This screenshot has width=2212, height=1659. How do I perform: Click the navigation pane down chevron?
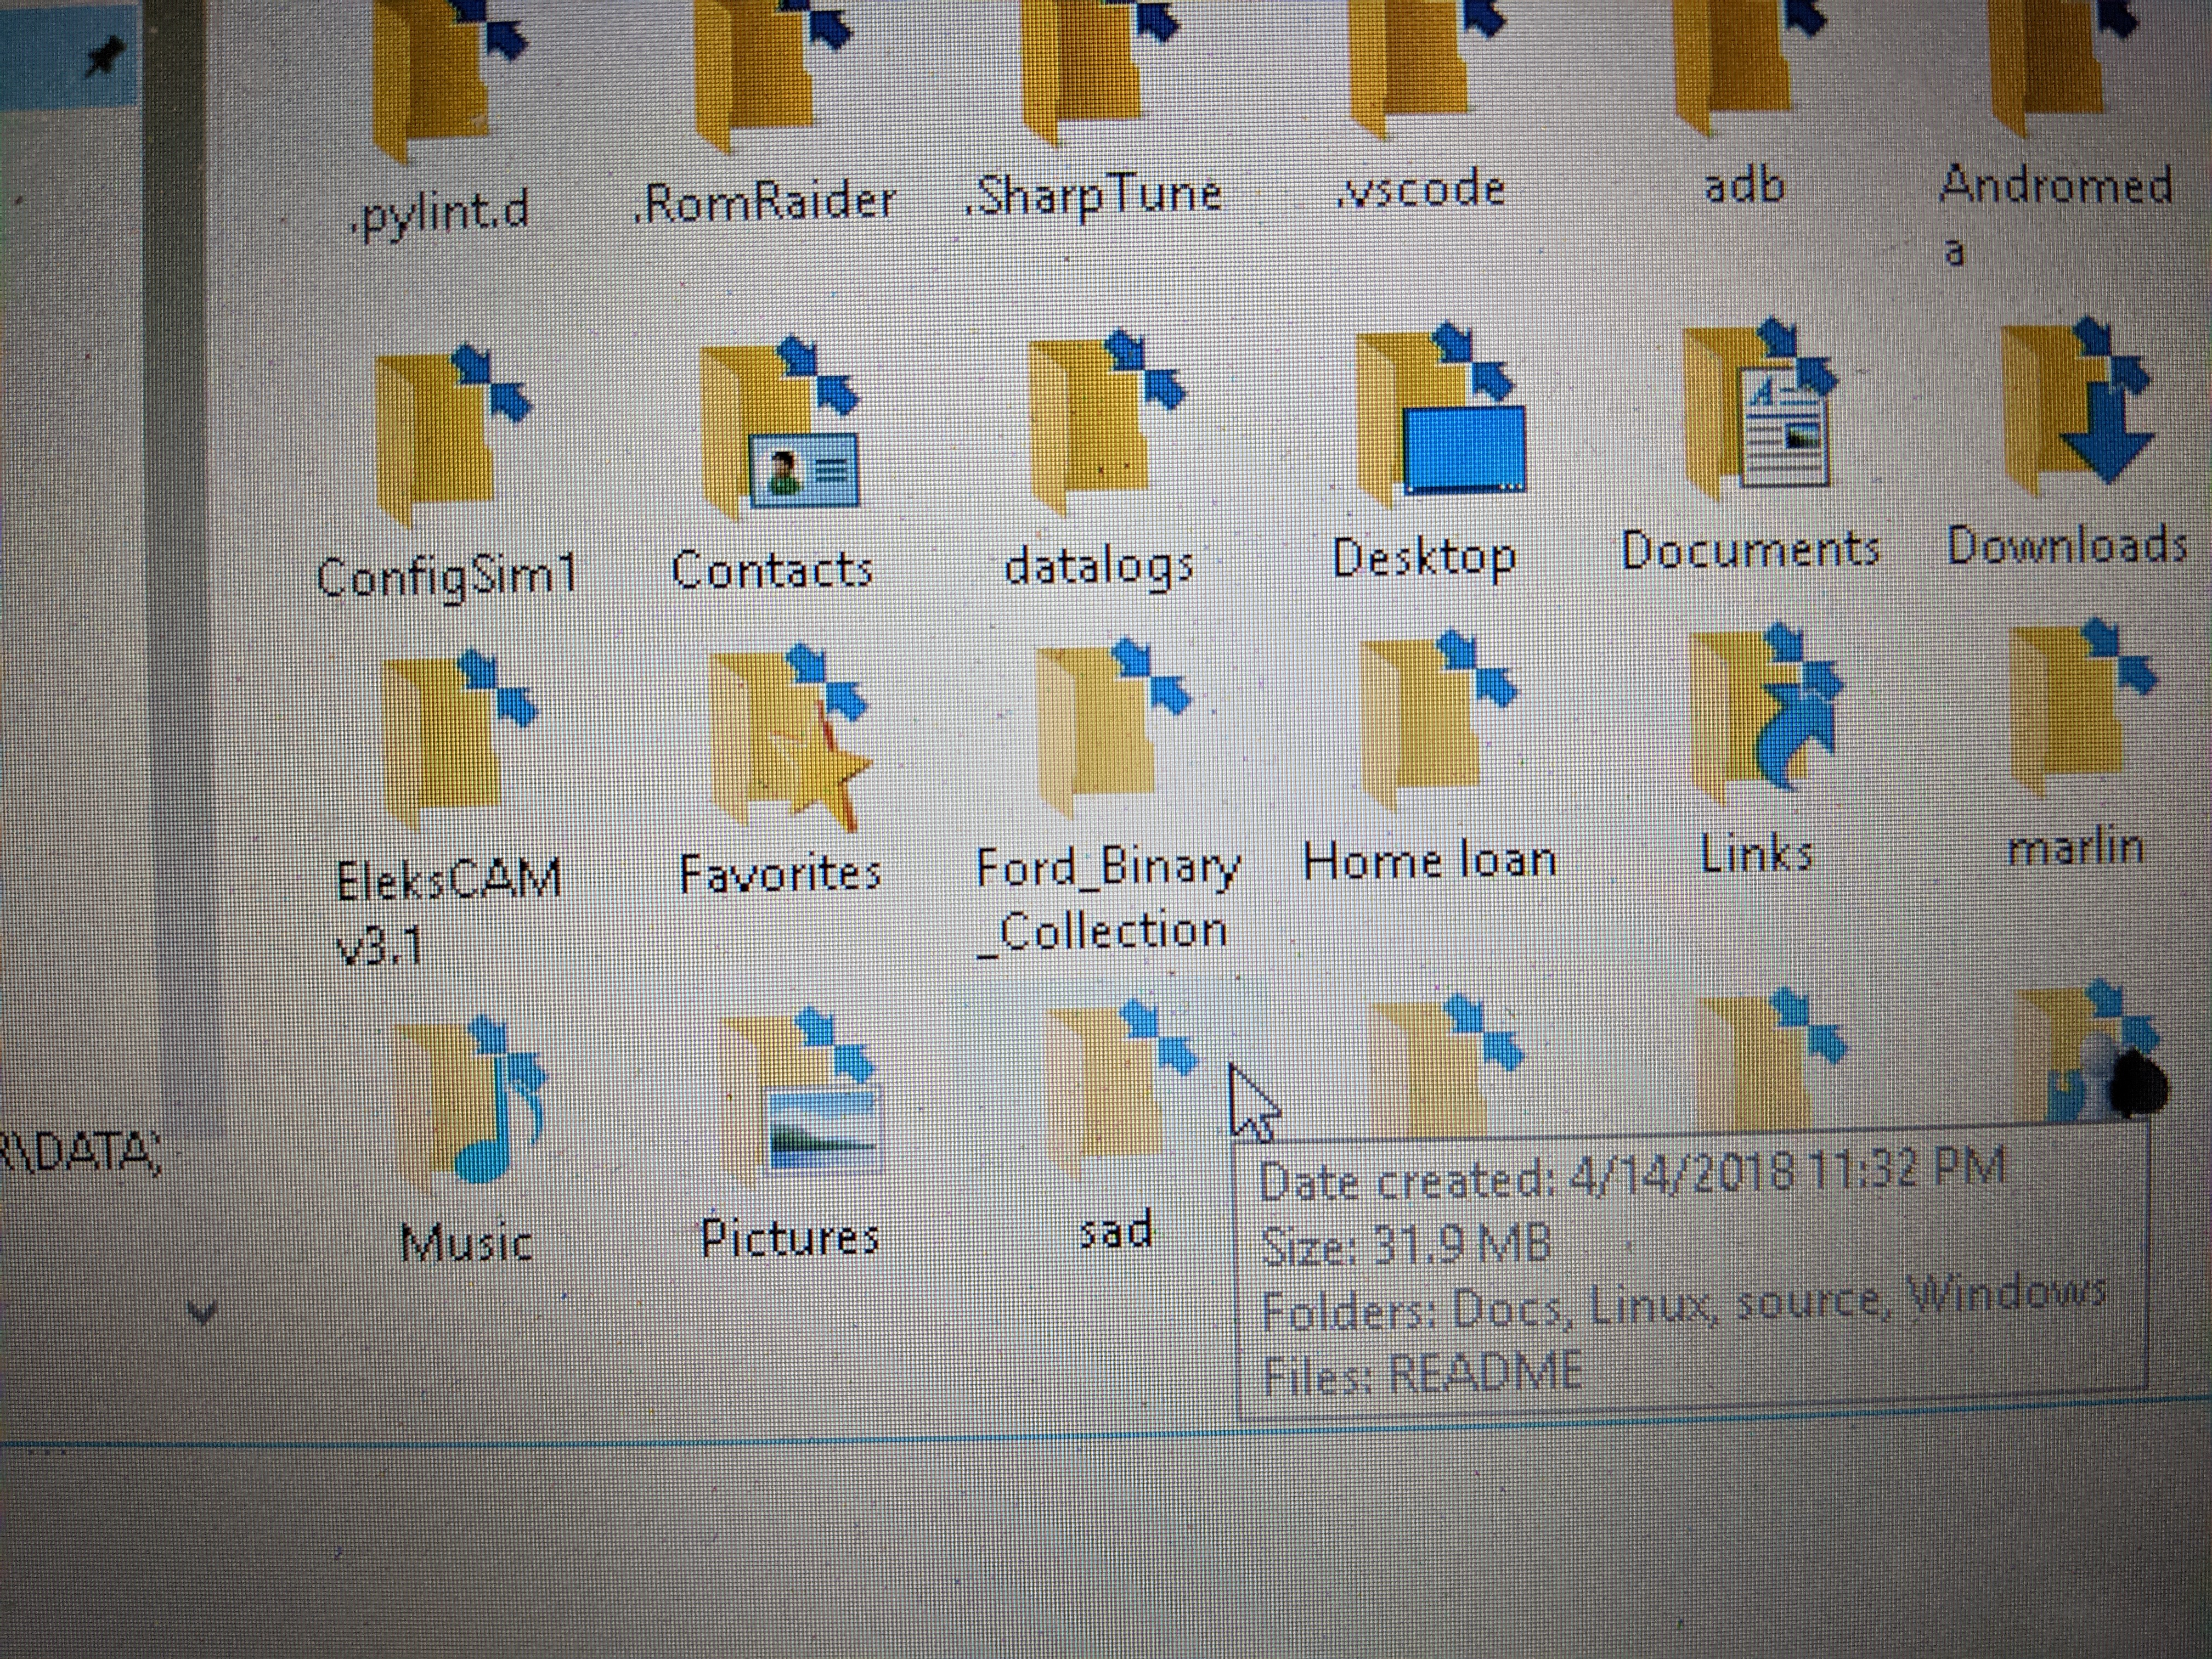point(202,1313)
